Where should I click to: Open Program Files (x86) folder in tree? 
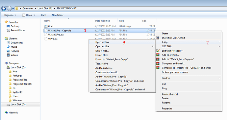(22, 84)
